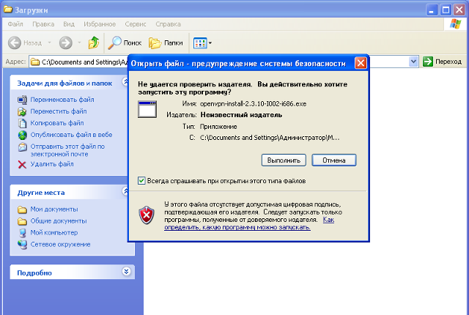Collapse the 'Другие места' panel

125,191
